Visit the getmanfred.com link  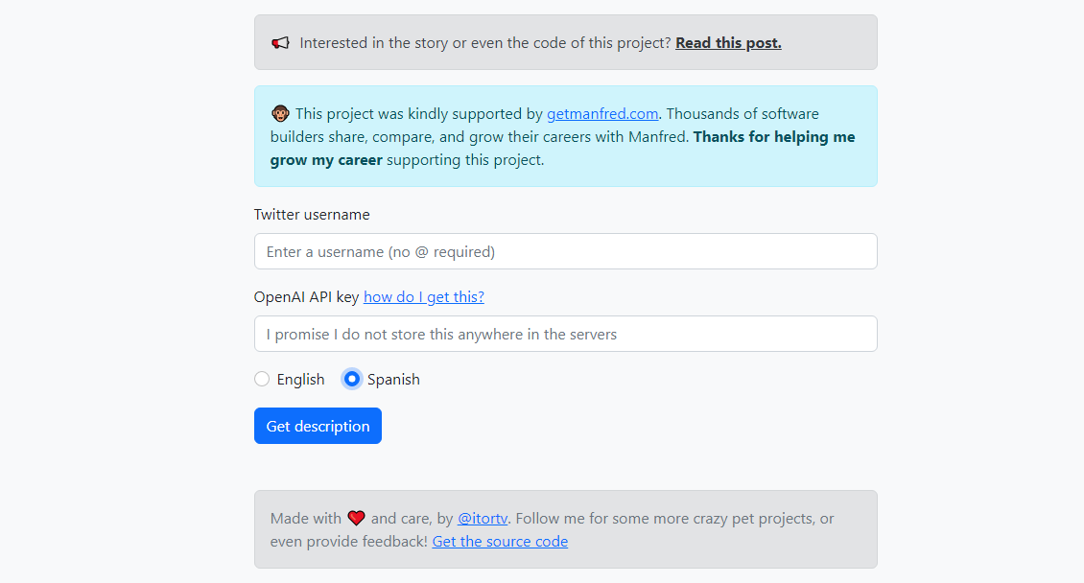click(602, 114)
